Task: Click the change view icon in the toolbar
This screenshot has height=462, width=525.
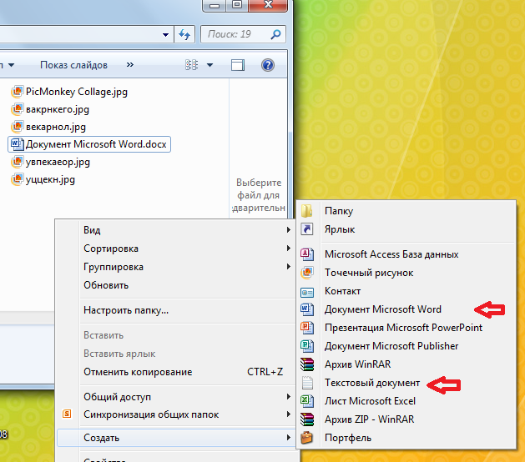Action: point(191,65)
